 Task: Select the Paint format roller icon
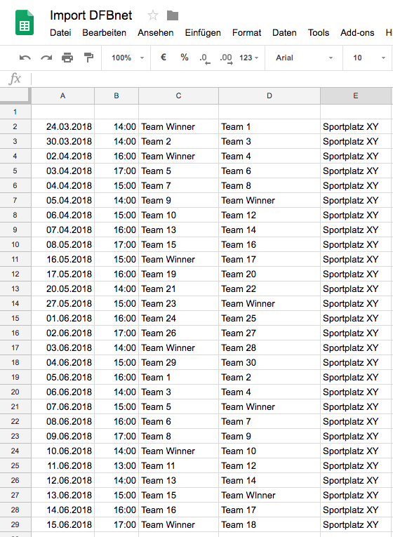coord(88,58)
